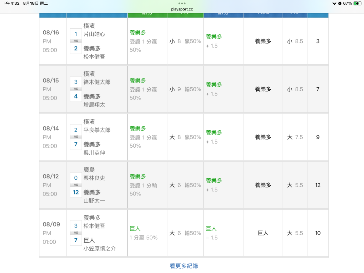Tap the Wi-Fi status icon
The height and width of the screenshot is (273, 364).
pos(334,3)
